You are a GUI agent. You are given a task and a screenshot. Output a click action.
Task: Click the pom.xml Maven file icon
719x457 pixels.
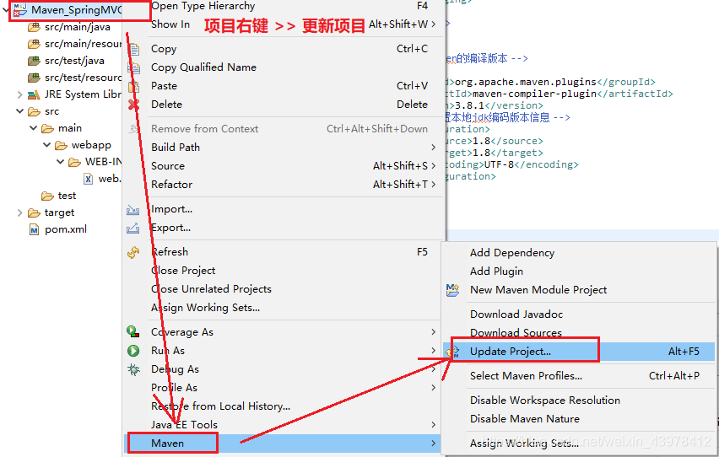[x=34, y=229]
